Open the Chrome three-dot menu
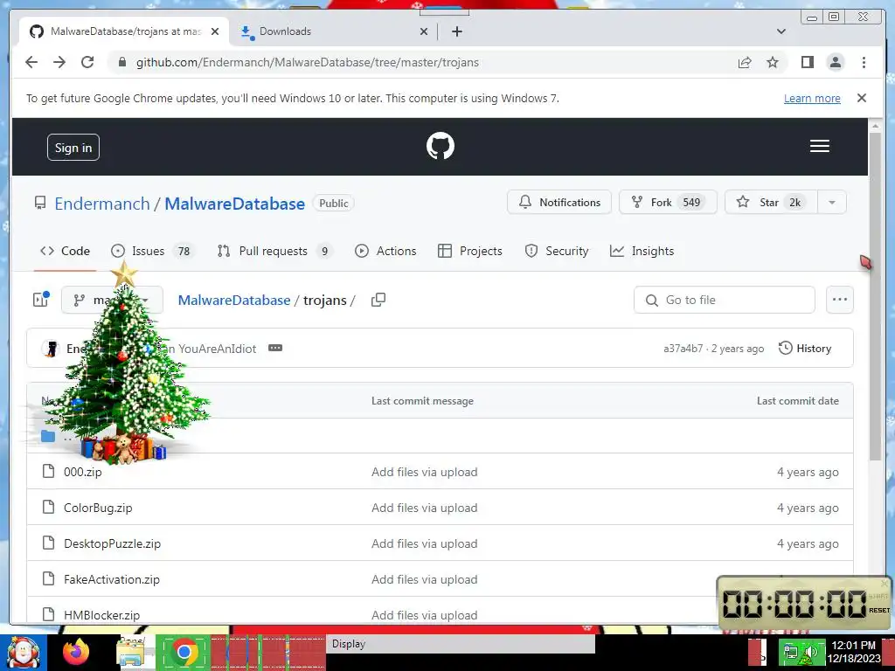The image size is (895, 671). click(864, 62)
